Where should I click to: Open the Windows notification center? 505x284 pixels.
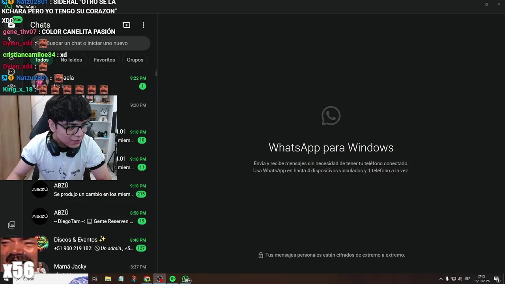pos(497,279)
